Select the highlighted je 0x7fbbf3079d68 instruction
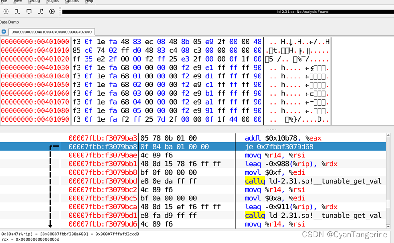 pyautogui.click(x=279, y=146)
